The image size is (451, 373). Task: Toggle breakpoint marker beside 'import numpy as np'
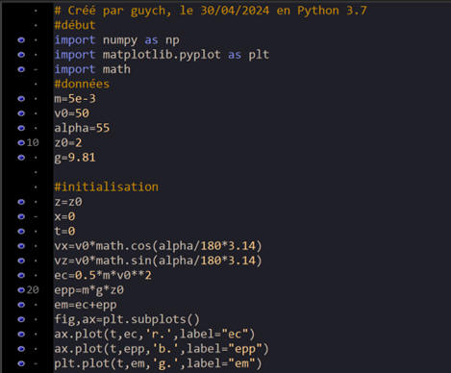point(21,40)
